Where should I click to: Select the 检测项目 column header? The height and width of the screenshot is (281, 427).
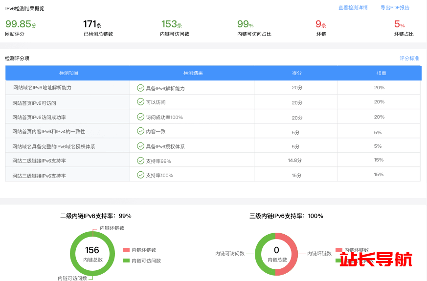(x=68, y=73)
